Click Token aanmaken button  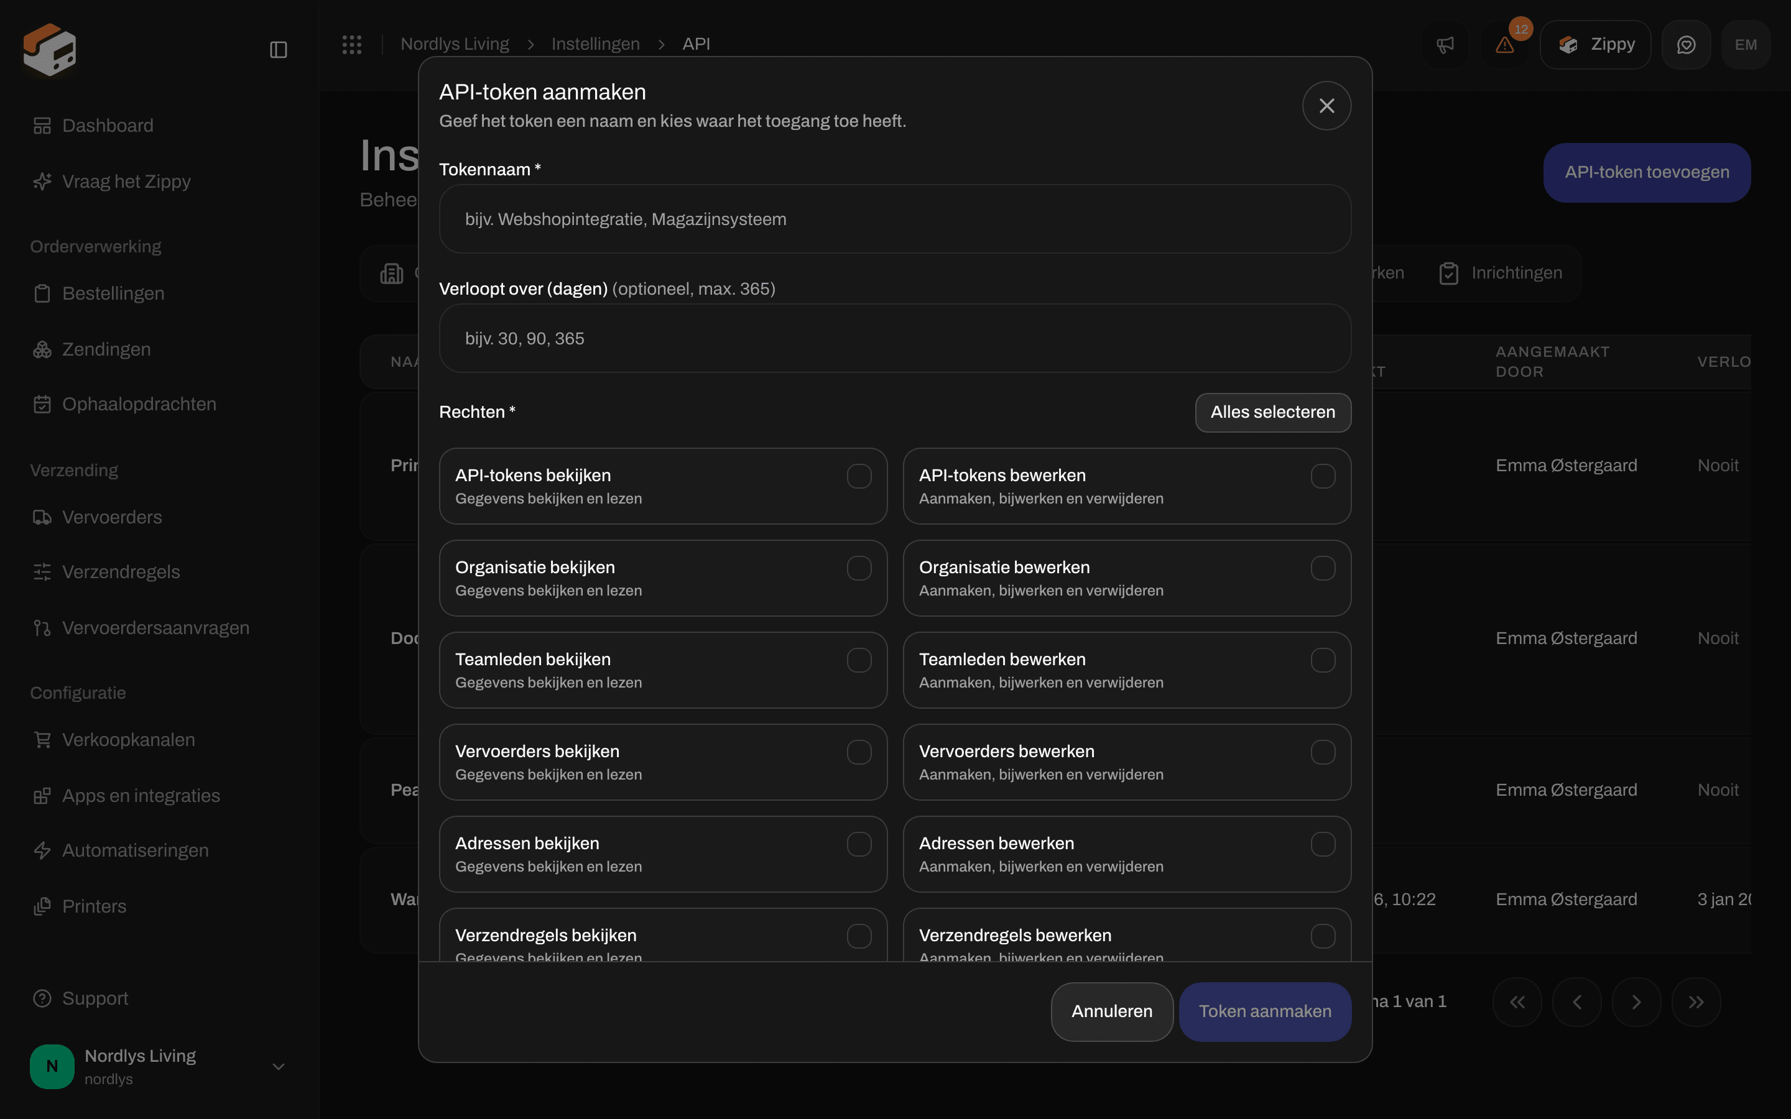click(1265, 1011)
